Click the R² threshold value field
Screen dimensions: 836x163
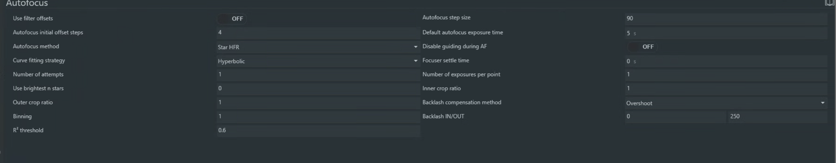tap(317, 131)
